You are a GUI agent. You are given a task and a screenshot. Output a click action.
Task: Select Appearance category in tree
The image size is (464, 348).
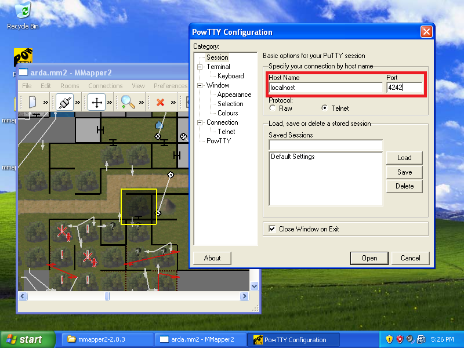pos(234,95)
